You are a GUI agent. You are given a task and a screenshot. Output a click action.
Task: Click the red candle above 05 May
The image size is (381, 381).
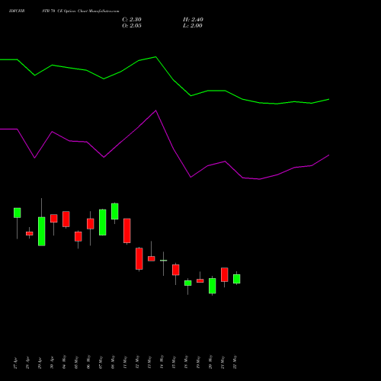tap(78, 236)
